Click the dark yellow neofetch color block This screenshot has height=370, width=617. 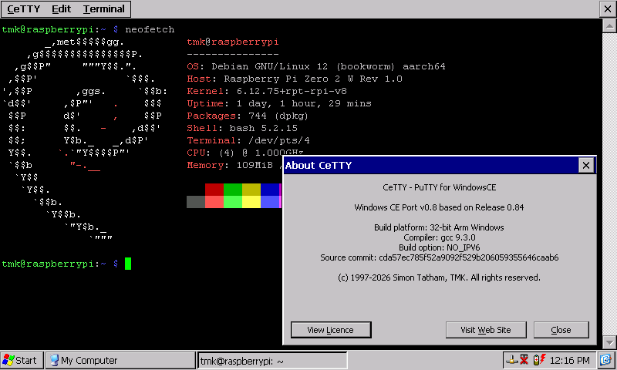[x=251, y=190]
